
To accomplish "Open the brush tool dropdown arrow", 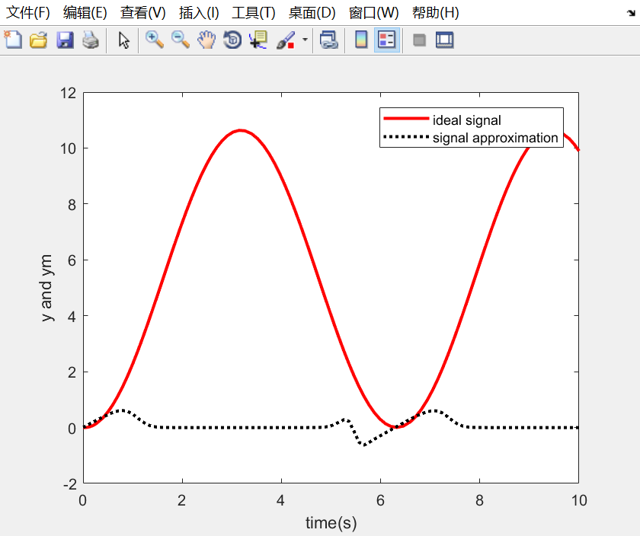I will click(x=302, y=40).
